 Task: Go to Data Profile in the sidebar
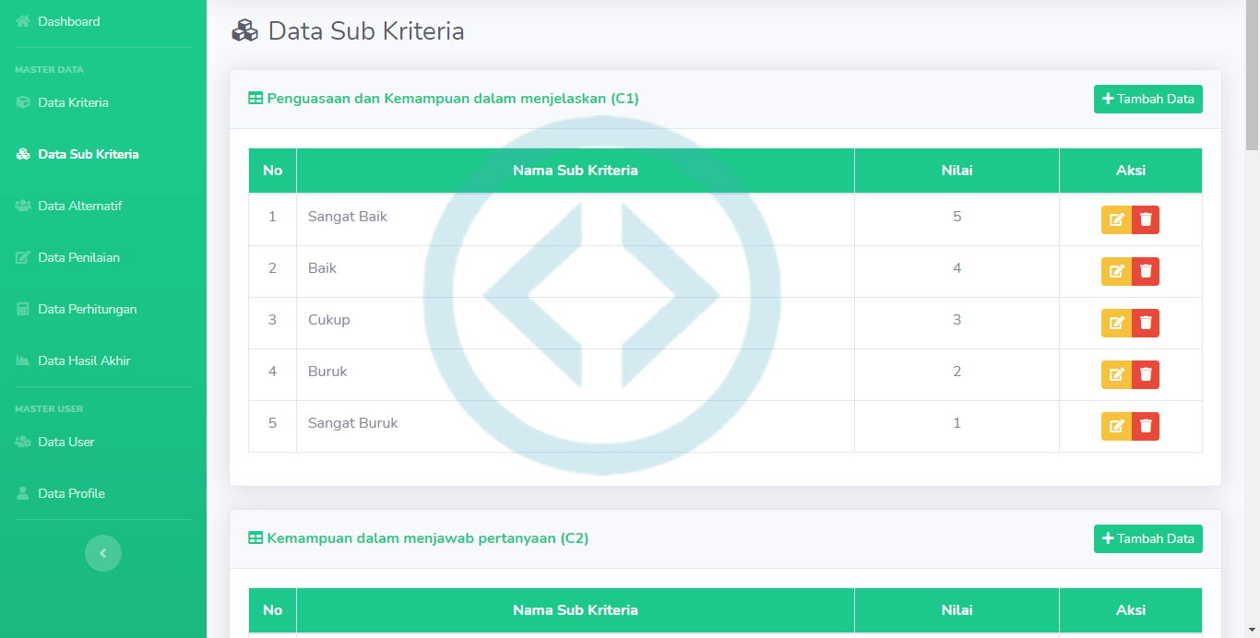(x=69, y=493)
